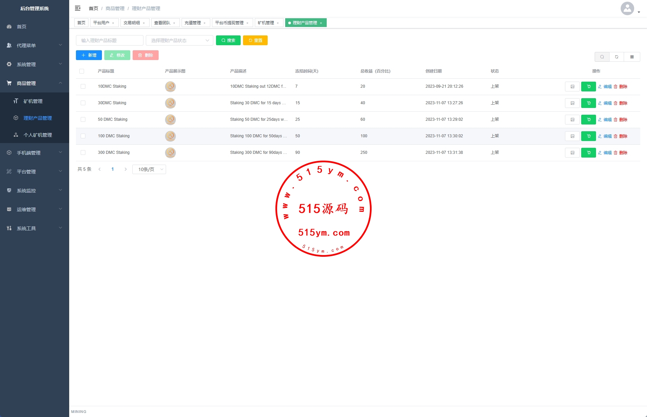Open the column settings grid icon
Image resolution: width=647 pixels, height=417 pixels.
(632, 57)
